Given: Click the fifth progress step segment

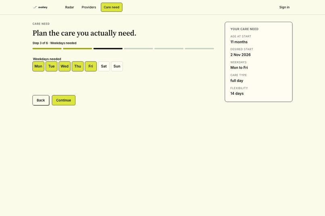Looking at the screenshot, I should (x=169, y=49).
